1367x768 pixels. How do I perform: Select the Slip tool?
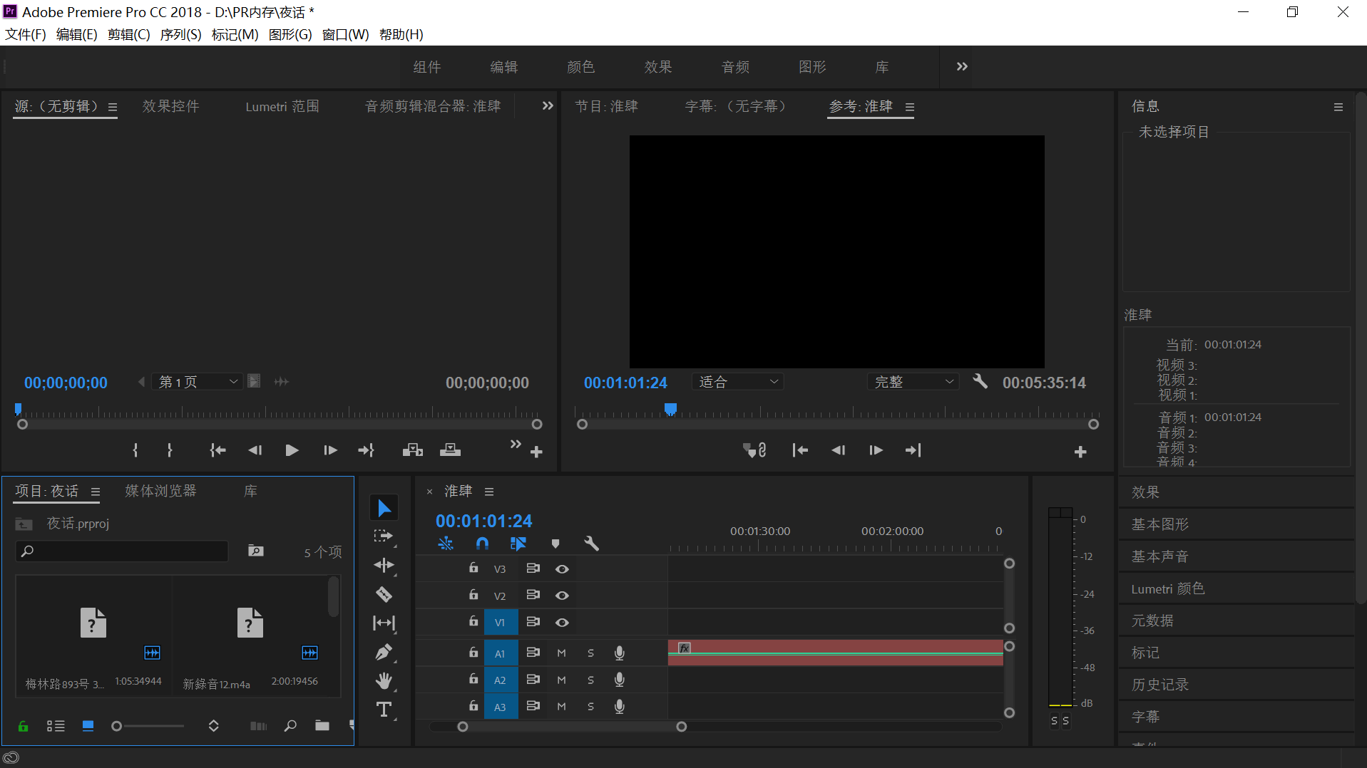[x=384, y=623]
